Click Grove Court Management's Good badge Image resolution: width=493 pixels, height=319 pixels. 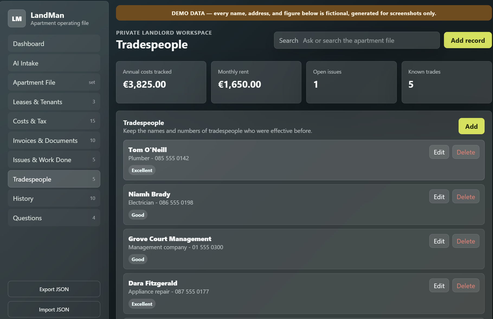pyautogui.click(x=138, y=259)
